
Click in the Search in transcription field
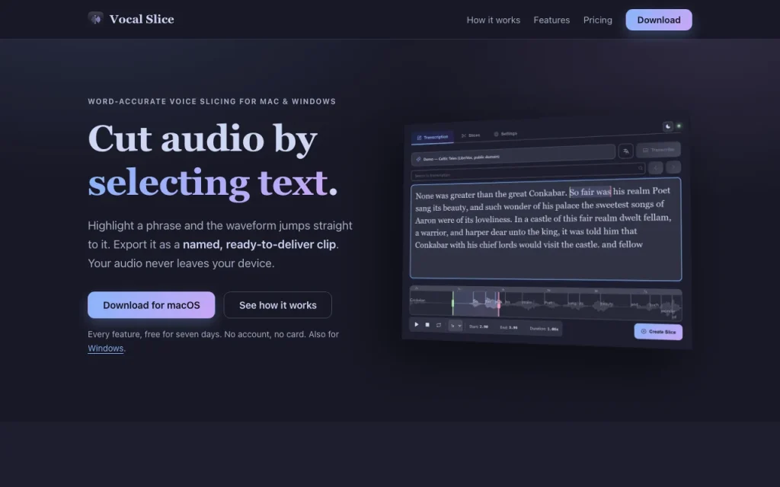528,171
